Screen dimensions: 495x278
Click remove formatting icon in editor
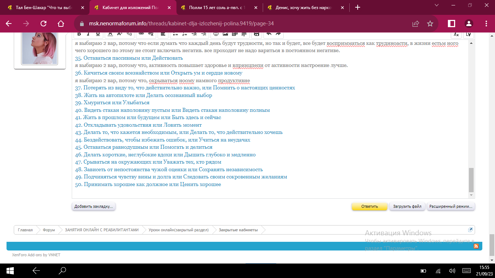456,34
